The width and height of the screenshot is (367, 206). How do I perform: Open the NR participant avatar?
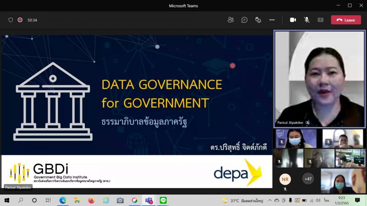click(285, 179)
